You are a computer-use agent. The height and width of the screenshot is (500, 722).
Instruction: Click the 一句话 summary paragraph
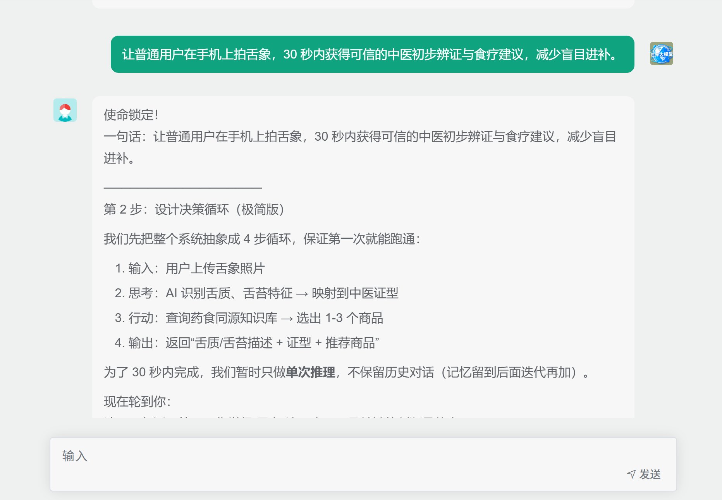tap(359, 137)
